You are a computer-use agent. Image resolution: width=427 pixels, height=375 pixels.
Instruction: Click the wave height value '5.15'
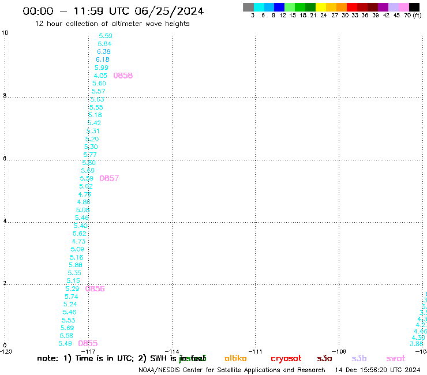(x=73, y=280)
